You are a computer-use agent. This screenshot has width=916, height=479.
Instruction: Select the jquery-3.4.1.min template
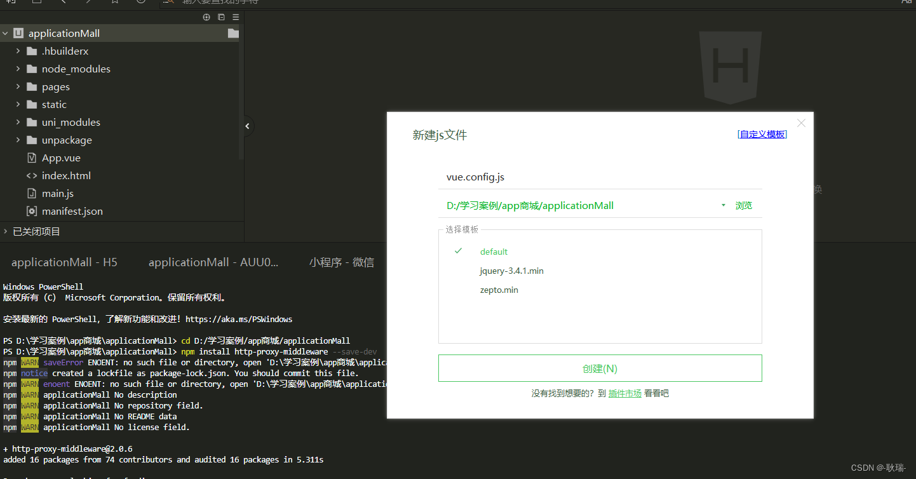(x=511, y=271)
